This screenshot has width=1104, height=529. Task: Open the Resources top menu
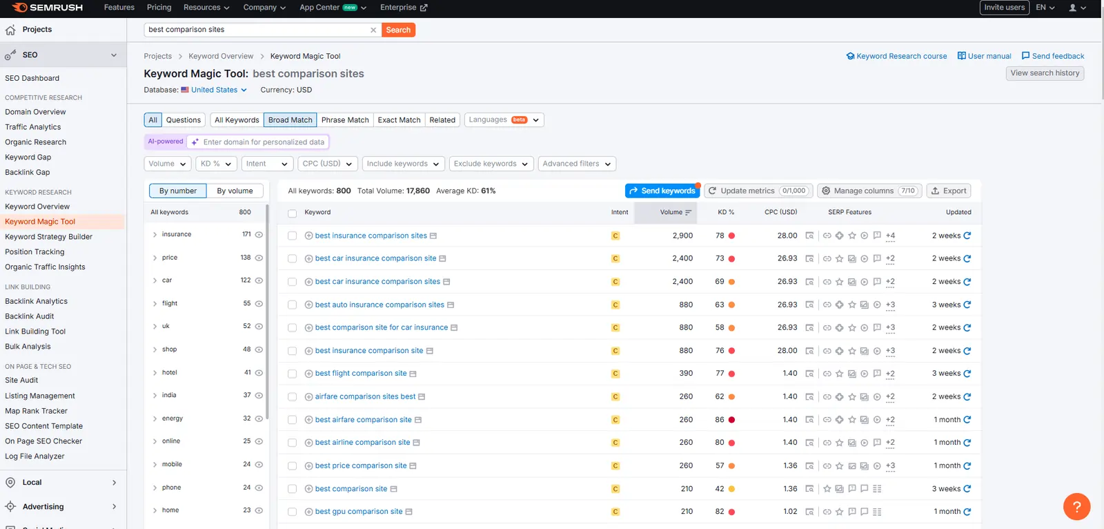[207, 8]
